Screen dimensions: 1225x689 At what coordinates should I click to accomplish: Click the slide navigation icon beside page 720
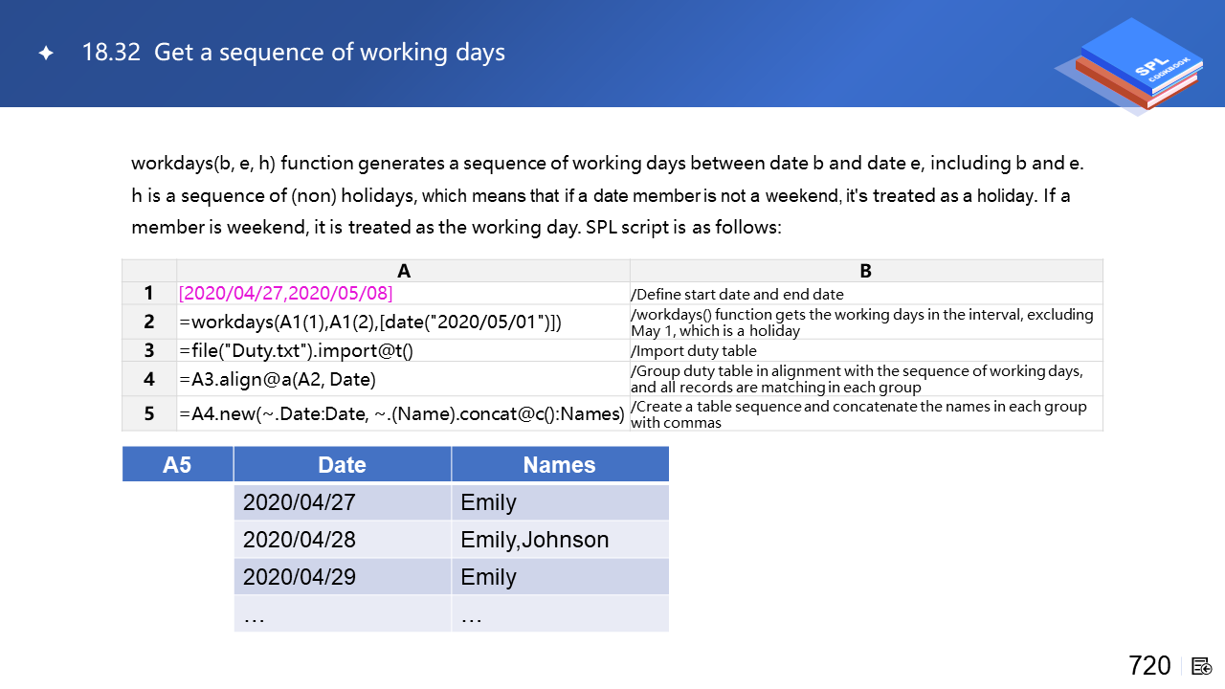(1202, 666)
